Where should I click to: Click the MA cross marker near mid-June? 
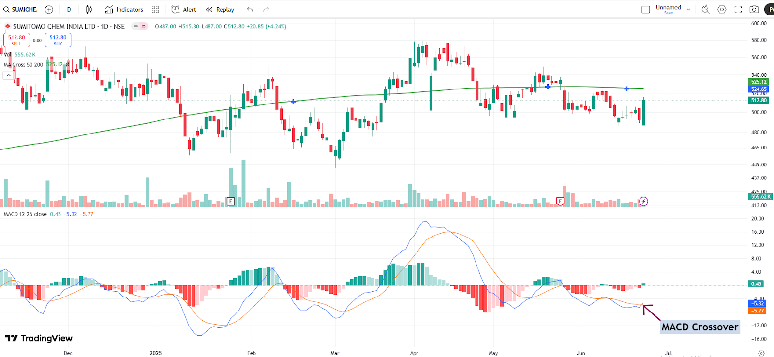click(x=626, y=89)
